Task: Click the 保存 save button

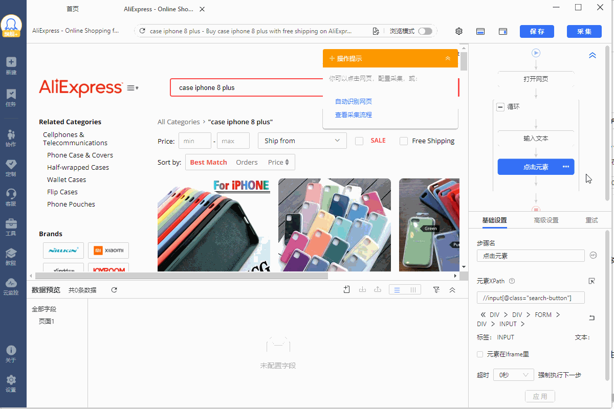Action: point(537,31)
